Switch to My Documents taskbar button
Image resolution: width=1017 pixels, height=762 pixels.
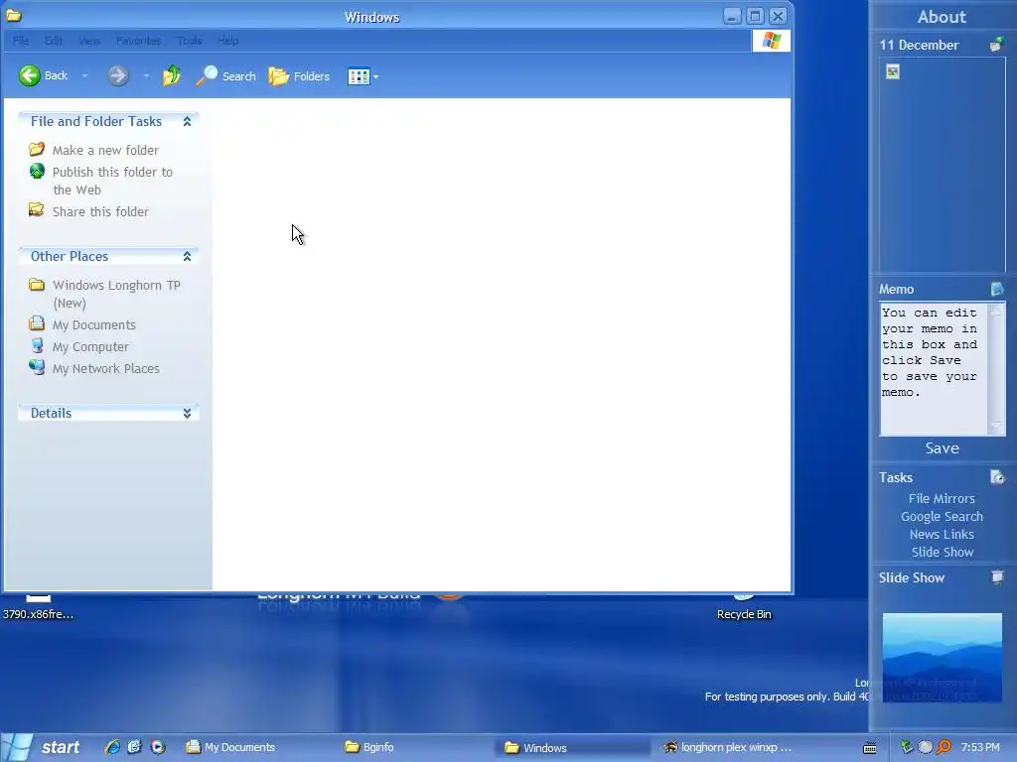257,748
